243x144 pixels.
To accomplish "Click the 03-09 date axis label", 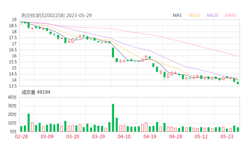I will coord(47,136).
